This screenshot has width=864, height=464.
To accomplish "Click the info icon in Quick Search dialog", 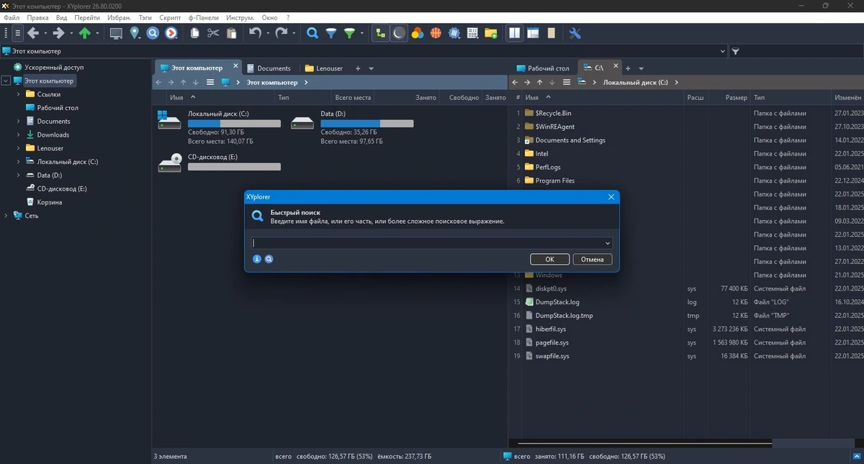I will [x=256, y=259].
